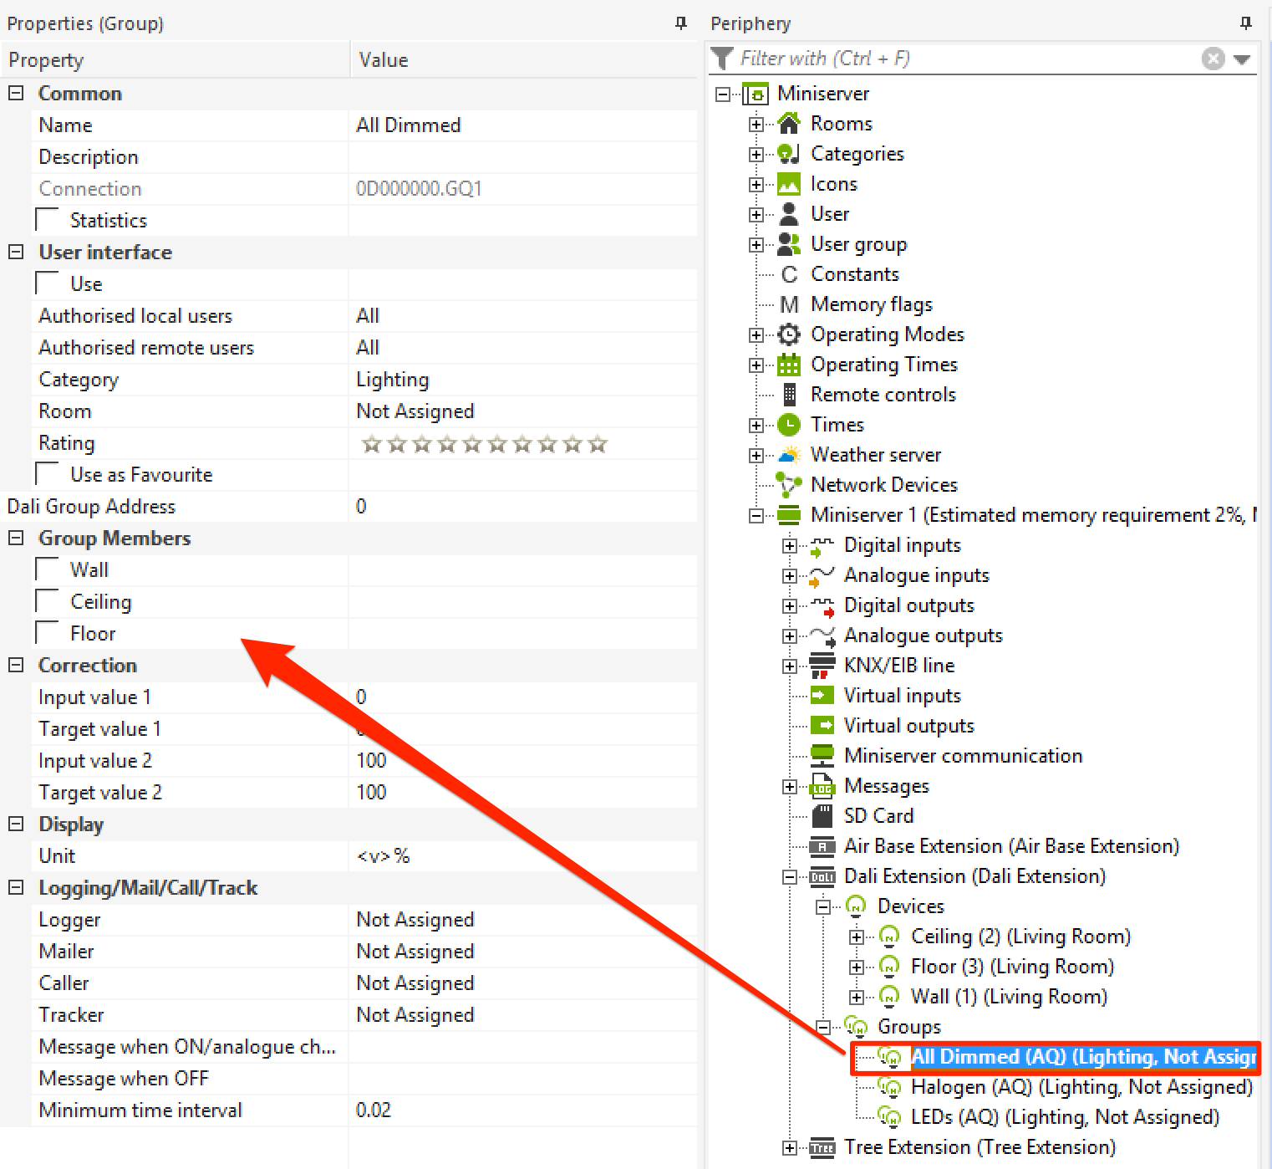Click the Operating Times calendar icon
Viewport: 1272px width, 1169px height.
click(788, 365)
